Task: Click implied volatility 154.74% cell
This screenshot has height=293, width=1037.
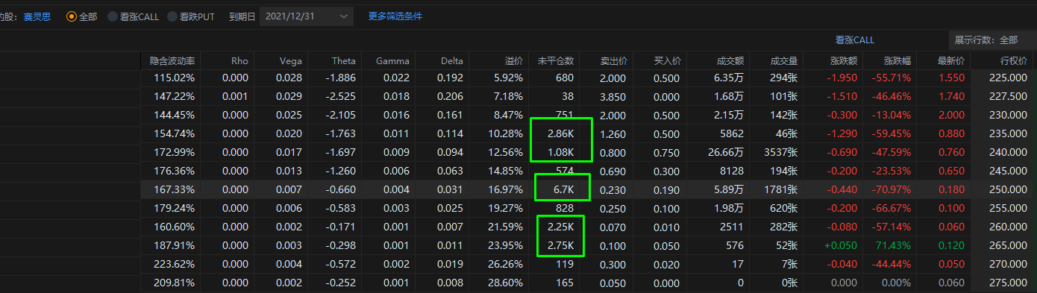Action: tap(174, 133)
